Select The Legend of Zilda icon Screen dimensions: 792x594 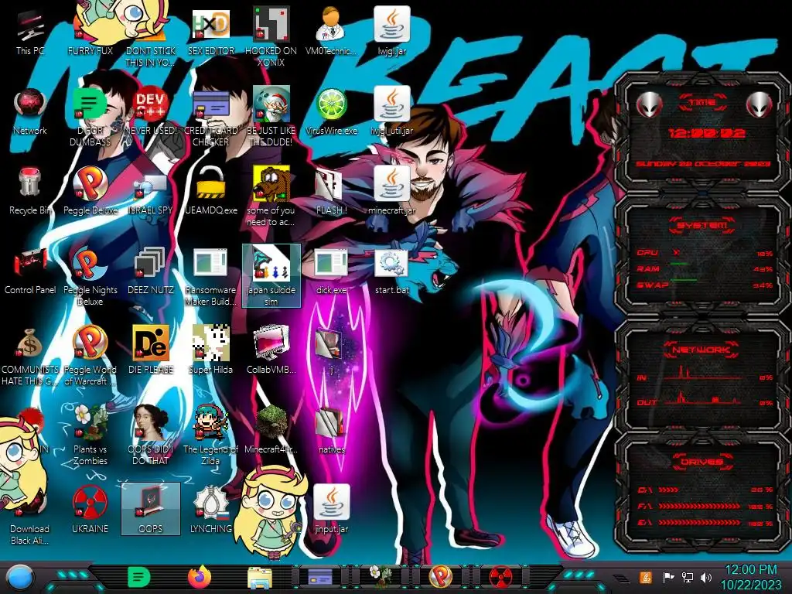point(210,435)
